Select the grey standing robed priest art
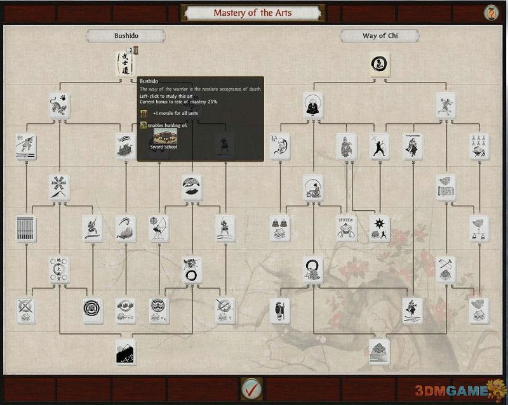 point(346,147)
